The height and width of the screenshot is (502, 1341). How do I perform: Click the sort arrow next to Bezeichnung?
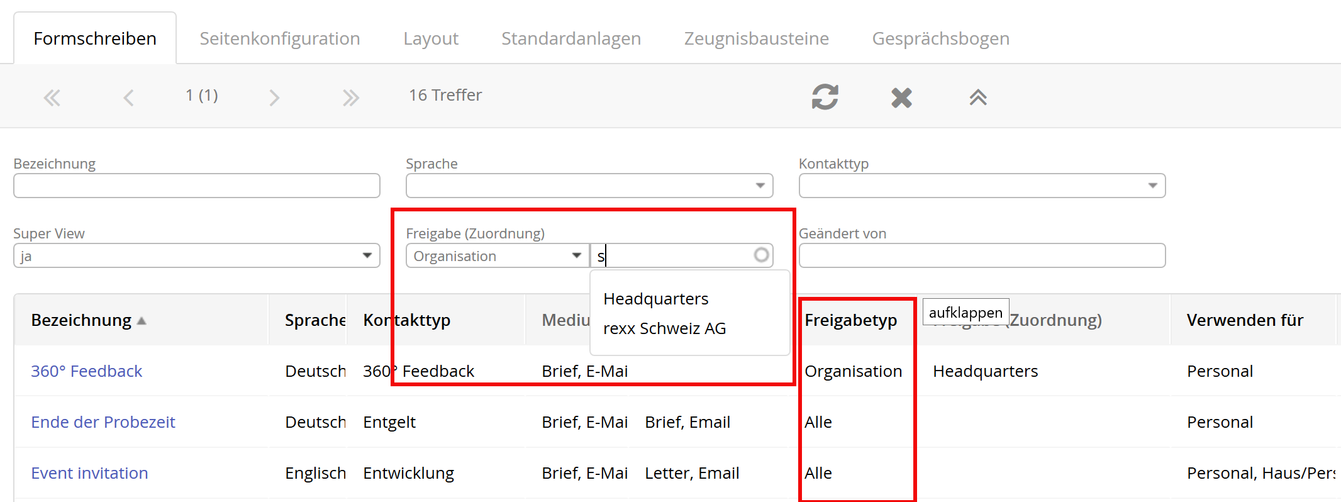142,321
